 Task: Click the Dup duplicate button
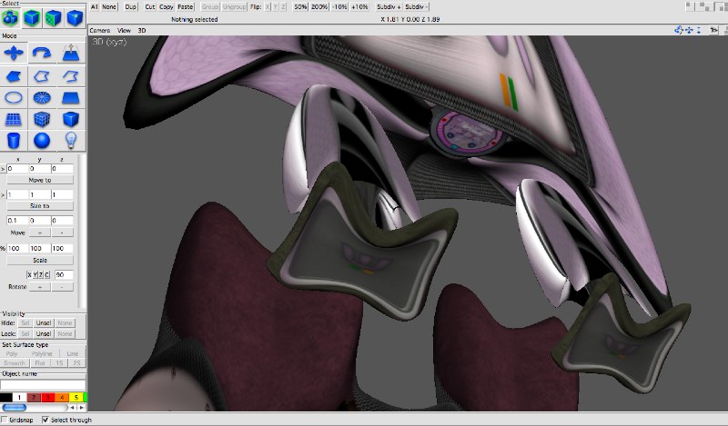[130, 7]
